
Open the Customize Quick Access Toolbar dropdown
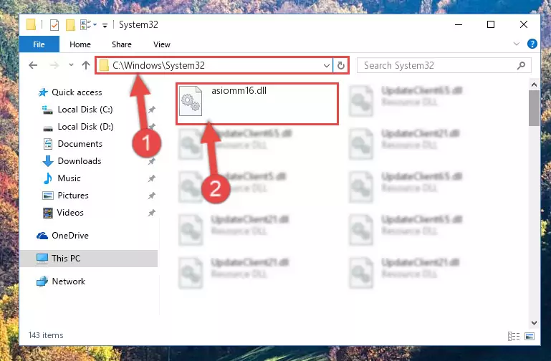tap(105, 25)
